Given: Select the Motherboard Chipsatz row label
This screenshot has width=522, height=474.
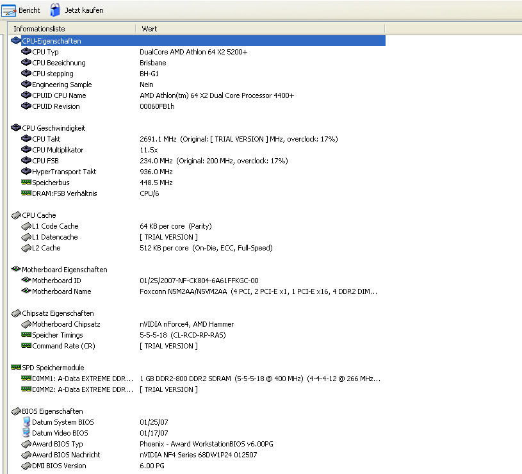Looking at the screenshot, I should click(x=66, y=324).
